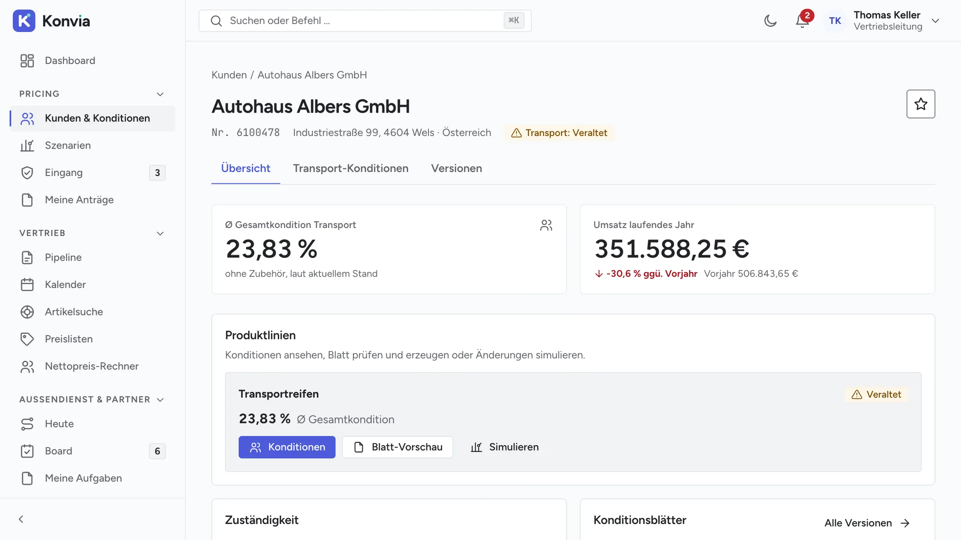Open Kunden & Konditionen in sidebar
961x540 pixels.
(x=92, y=118)
